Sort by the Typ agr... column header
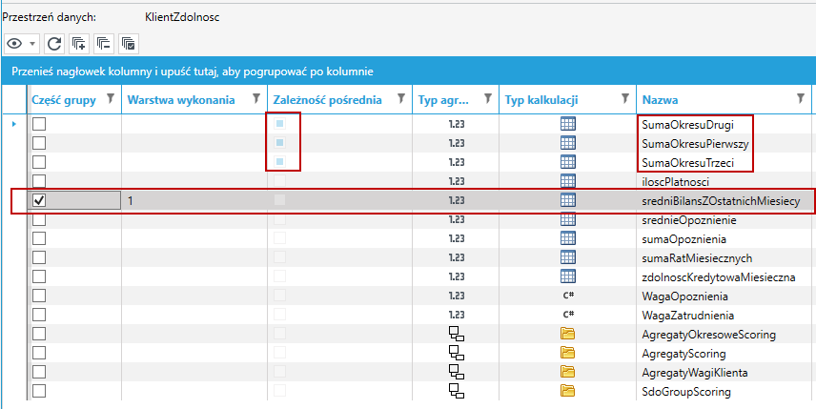The height and width of the screenshot is (409, 816). click(443, 100)
